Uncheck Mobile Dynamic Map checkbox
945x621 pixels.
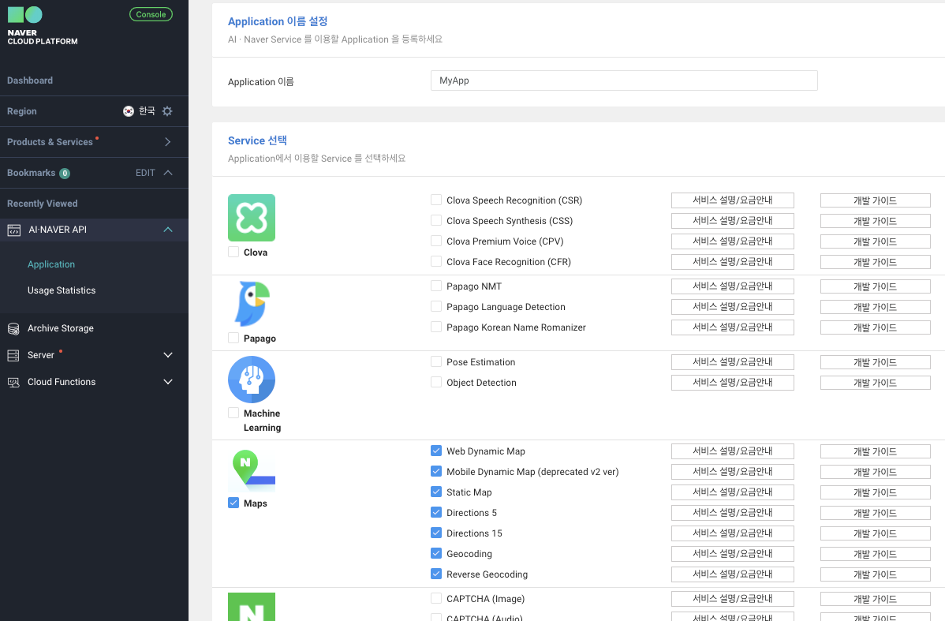pos(435,471)
